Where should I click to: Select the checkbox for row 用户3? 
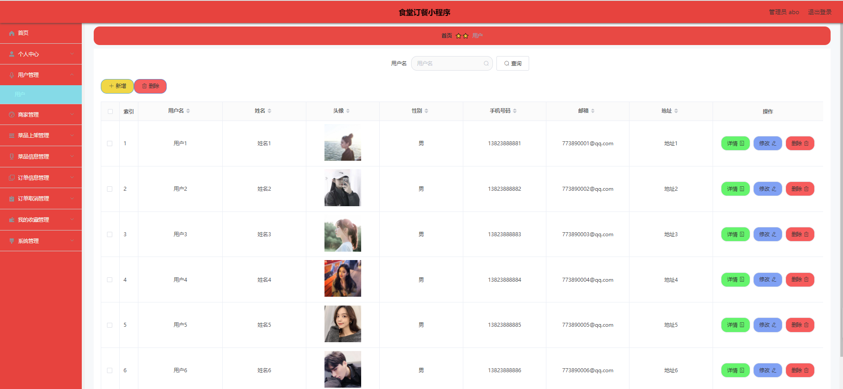[110, 234]
